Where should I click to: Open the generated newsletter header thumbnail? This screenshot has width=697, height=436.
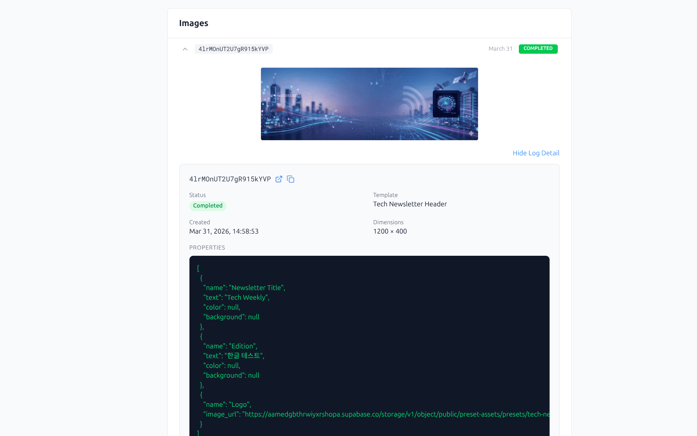pos(369,104)
